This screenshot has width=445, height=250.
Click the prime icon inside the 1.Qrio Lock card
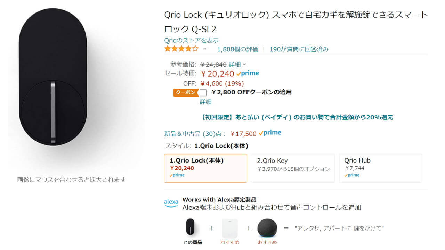point(178,175)
